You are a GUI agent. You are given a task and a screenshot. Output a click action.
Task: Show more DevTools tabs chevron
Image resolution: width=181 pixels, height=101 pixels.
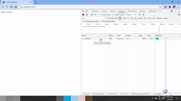[160, 11]
